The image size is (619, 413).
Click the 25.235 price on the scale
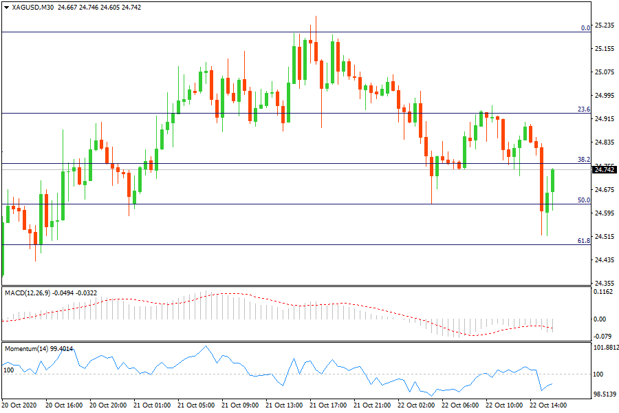coord(604,25)
